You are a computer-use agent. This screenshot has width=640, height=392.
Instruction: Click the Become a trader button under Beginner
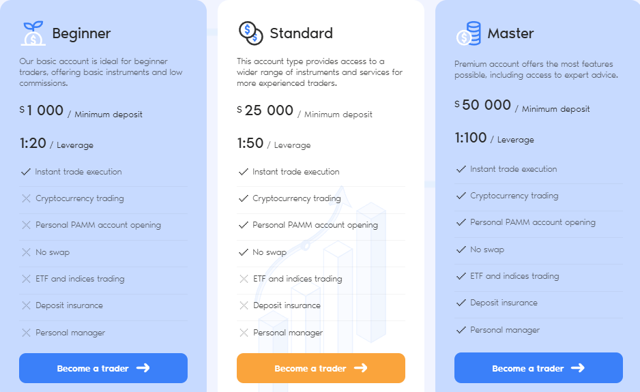tap(103, 368)
